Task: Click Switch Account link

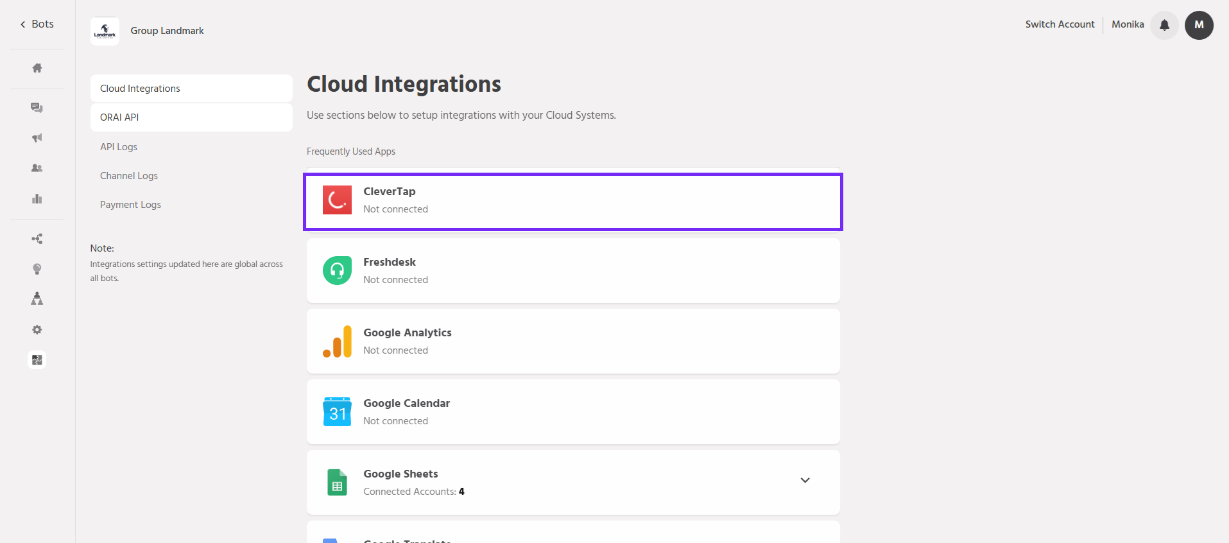Action: pos(1060,24)
